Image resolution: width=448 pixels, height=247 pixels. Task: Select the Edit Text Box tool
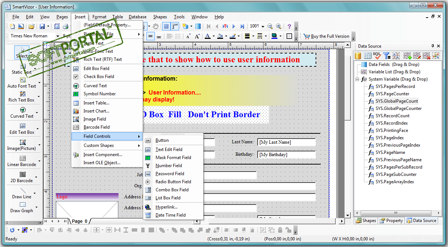pyautogui.click(x=22, y=129)
